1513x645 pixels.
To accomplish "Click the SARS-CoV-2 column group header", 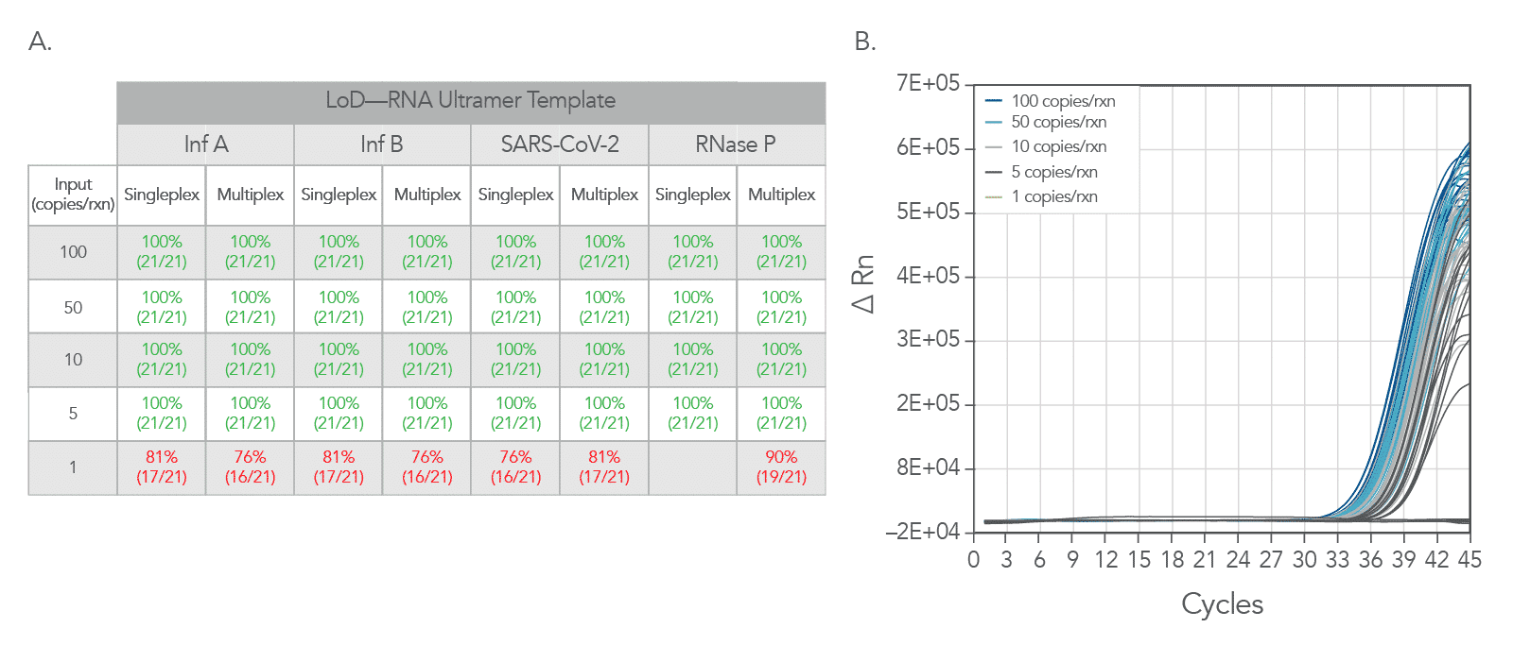I will [560, 144].
